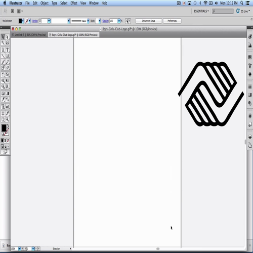
Task: Select the Type tool
Action: point(7,50)
